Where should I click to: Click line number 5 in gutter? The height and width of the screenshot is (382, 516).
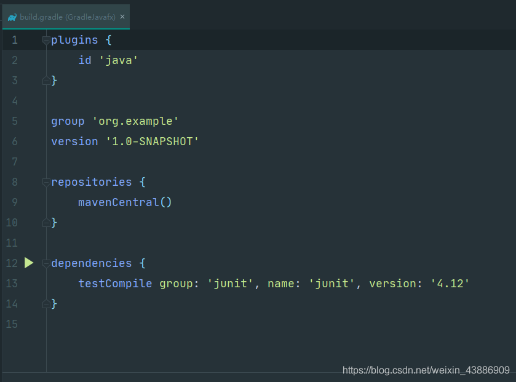(x=15, y=121)
